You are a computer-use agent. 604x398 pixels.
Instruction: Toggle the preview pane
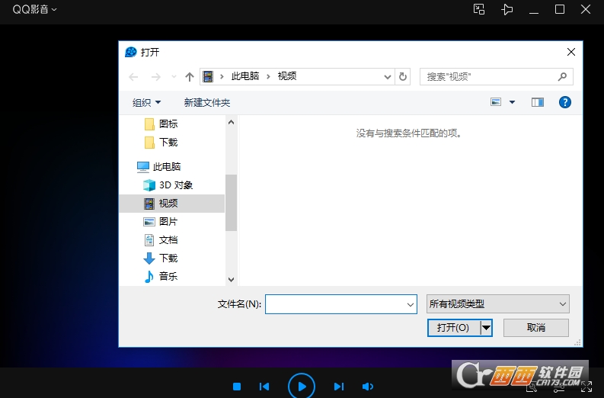(538, 102)
